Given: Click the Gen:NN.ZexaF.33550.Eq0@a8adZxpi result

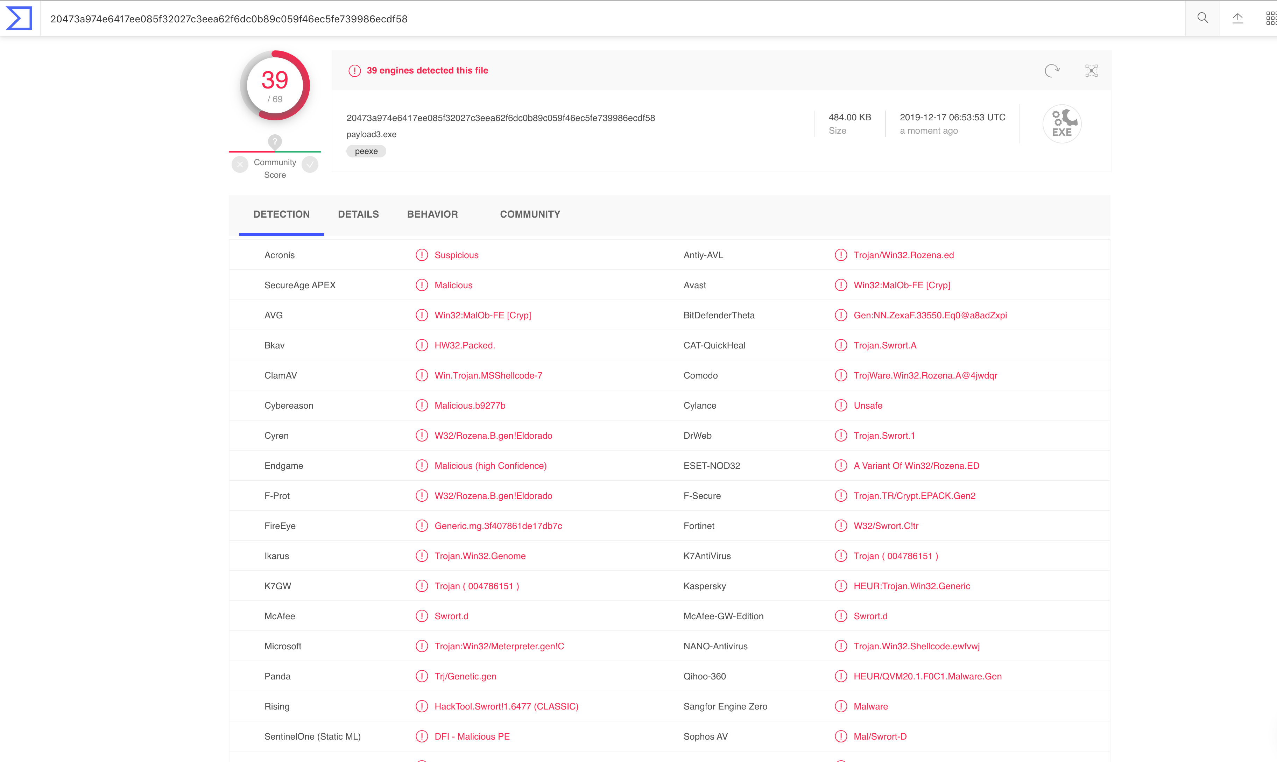Looking at the screenshot, I should (930, 315).
